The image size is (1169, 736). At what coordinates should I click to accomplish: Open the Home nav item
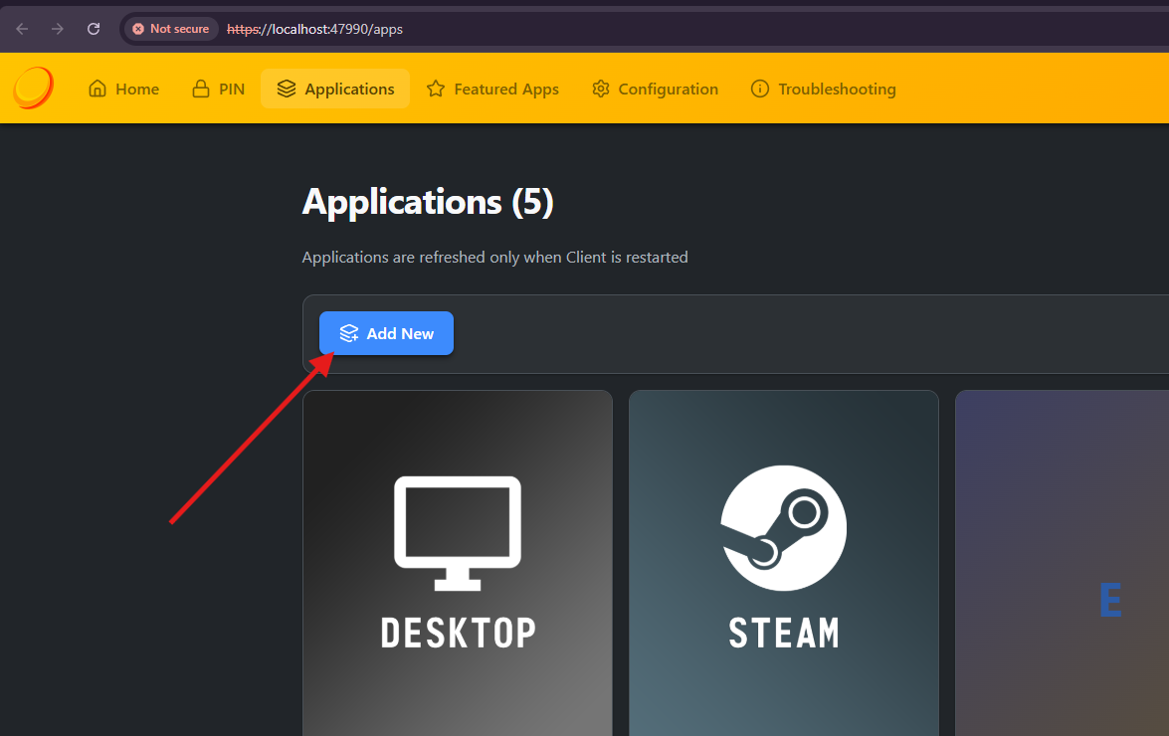point(123,89)
